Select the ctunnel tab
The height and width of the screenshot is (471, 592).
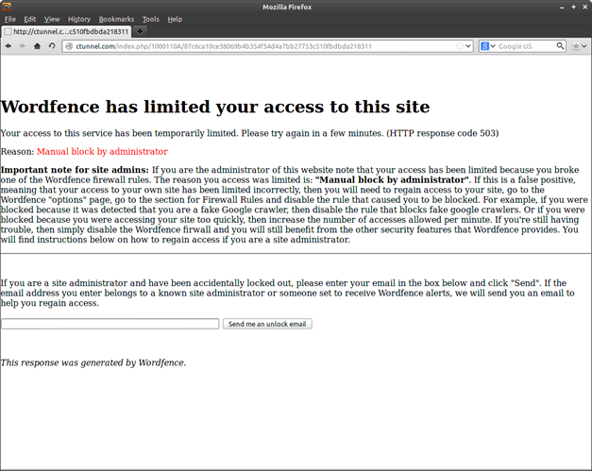click(x=67, y=32)
